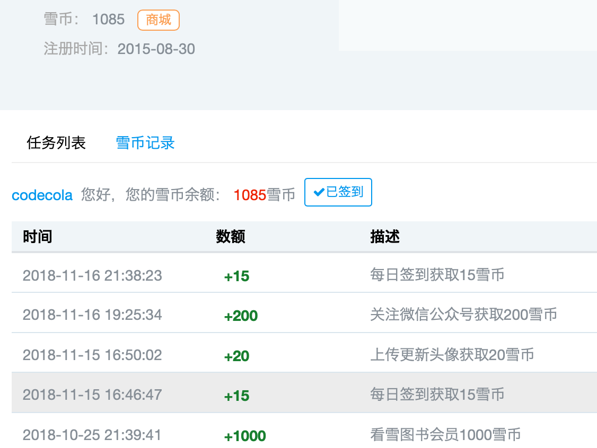Click the 数额 column header
Viewport: 597px width, 448px height.
[231, 237]
